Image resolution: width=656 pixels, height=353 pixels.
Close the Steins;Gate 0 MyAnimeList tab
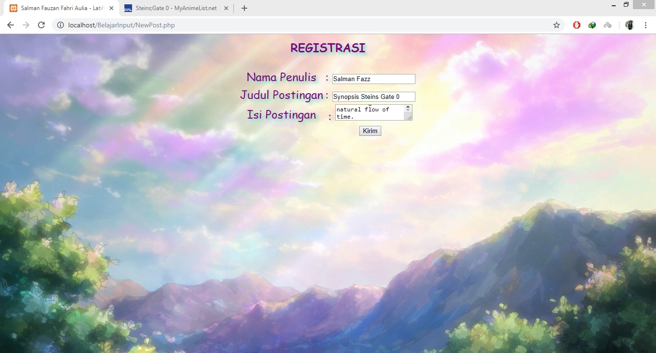226,8
